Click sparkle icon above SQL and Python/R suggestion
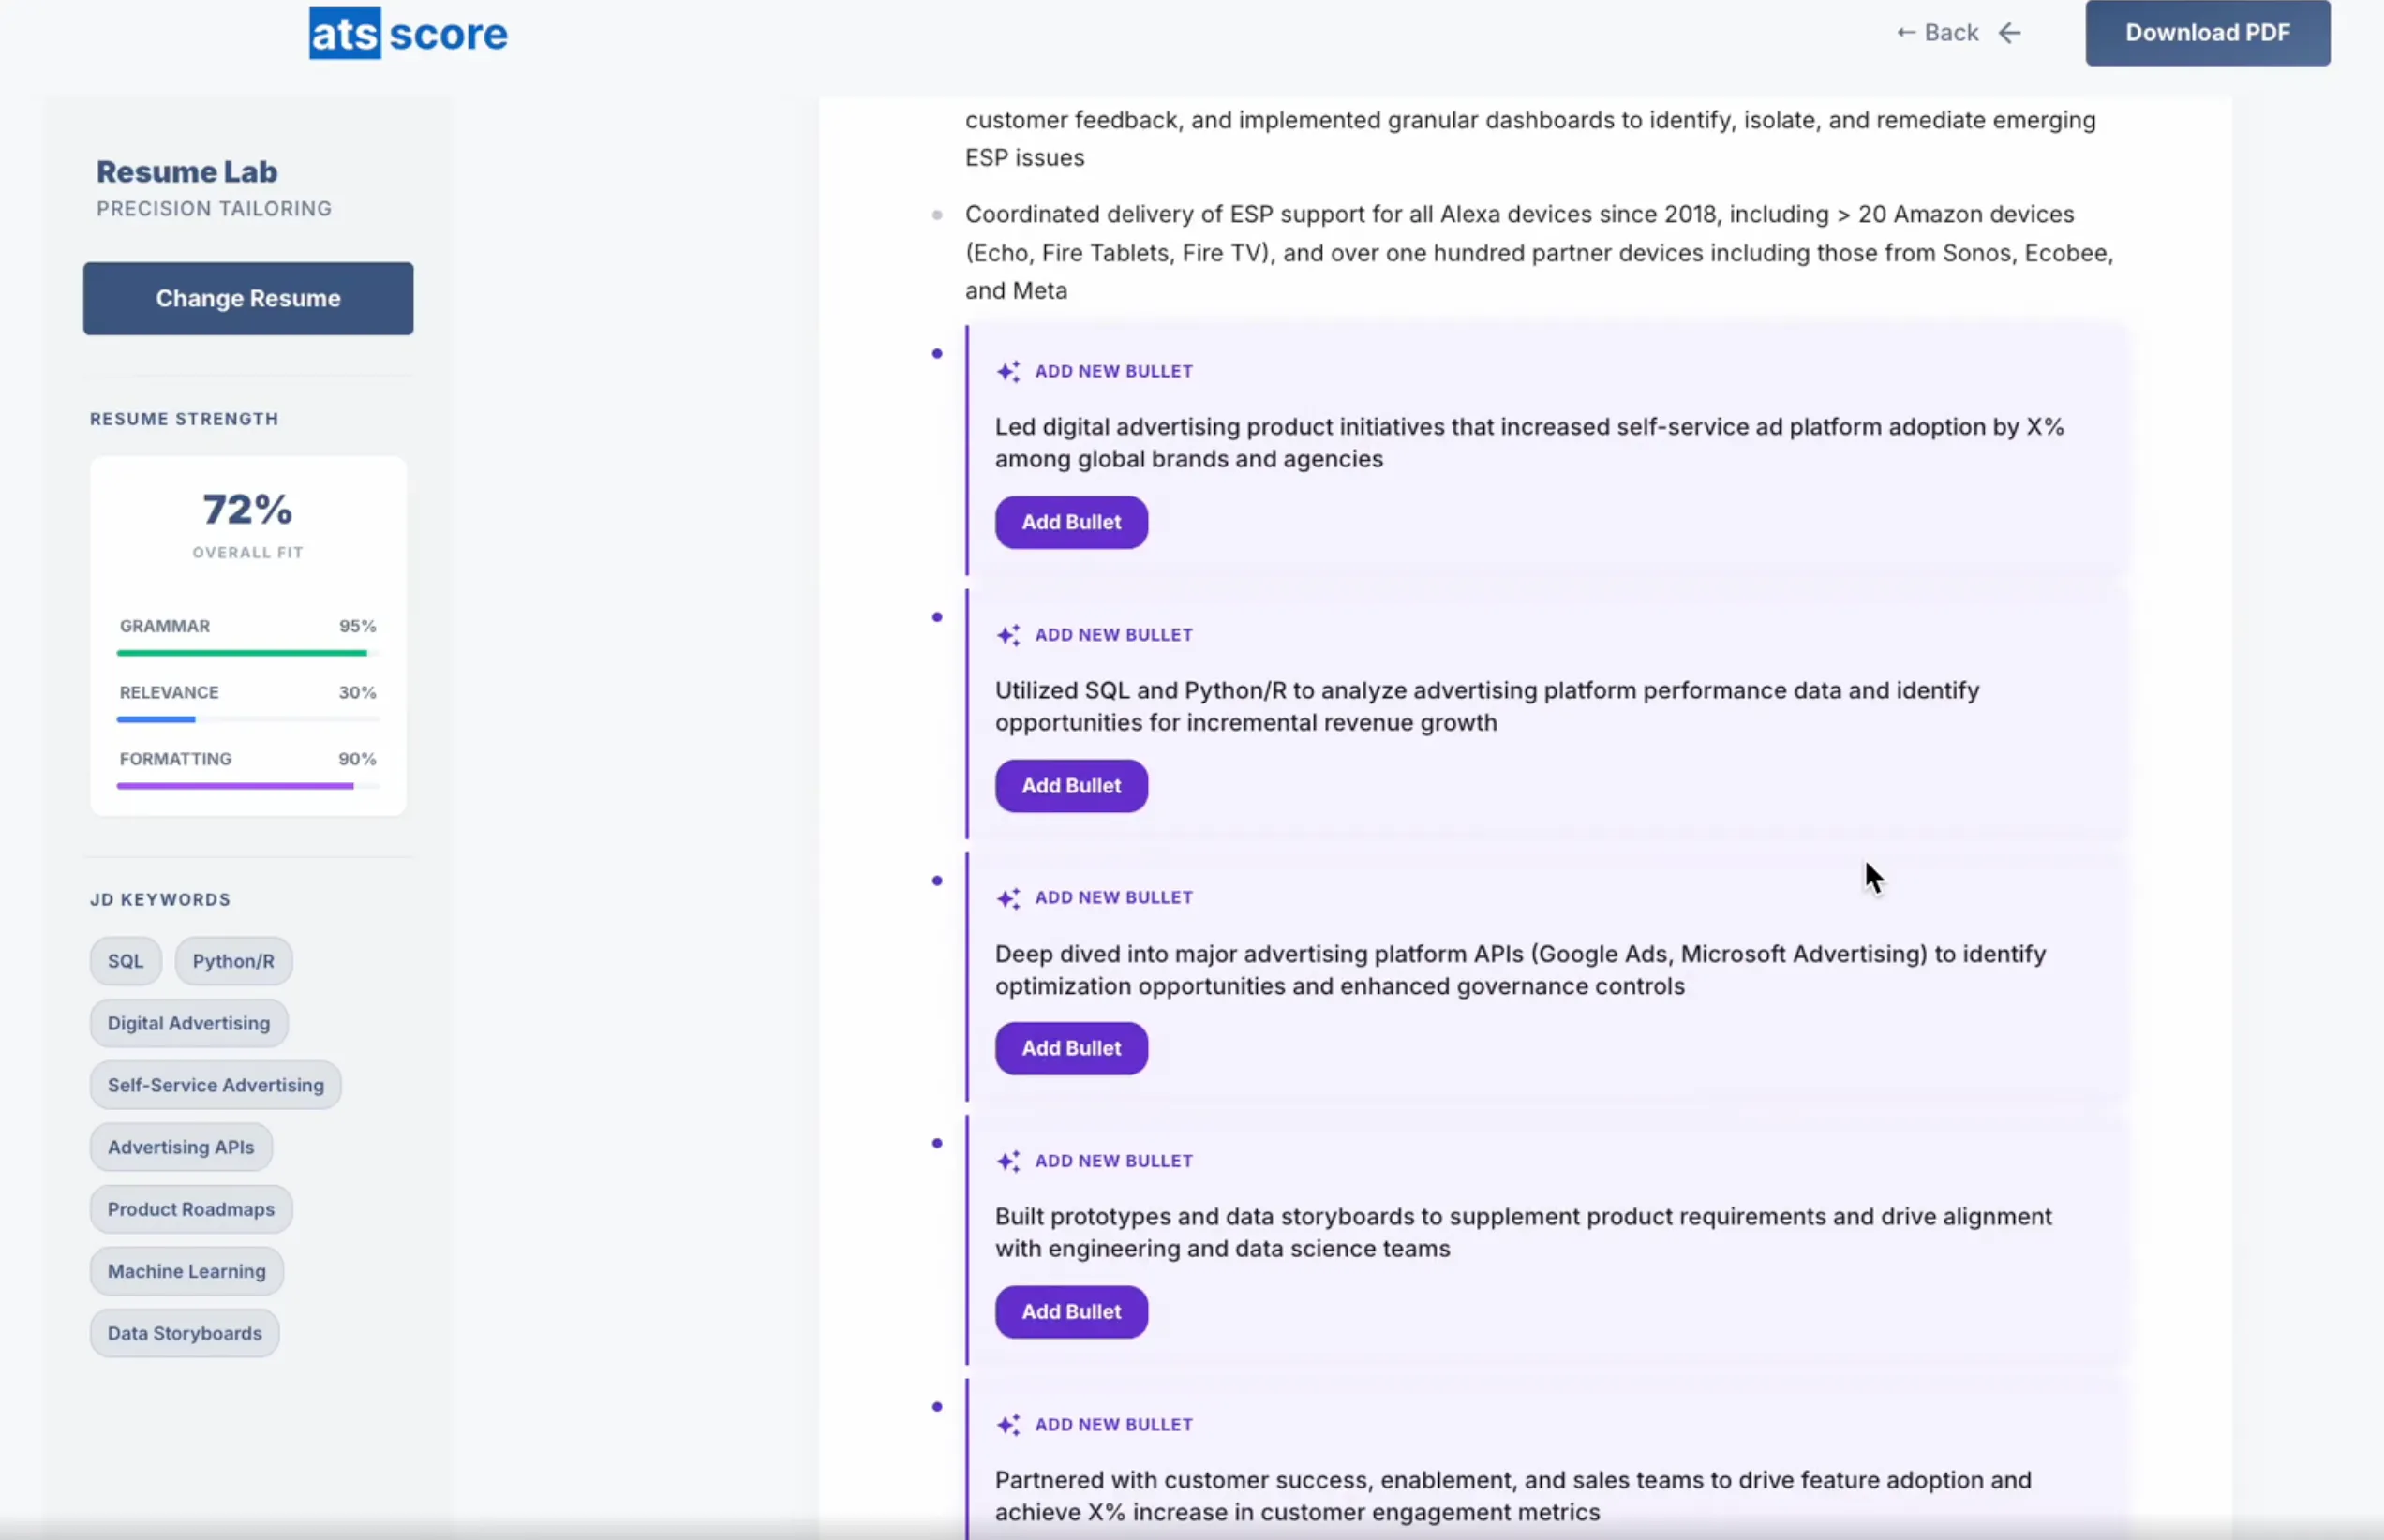The width and height of the screenshot is (2384, 1540). 1008,635
